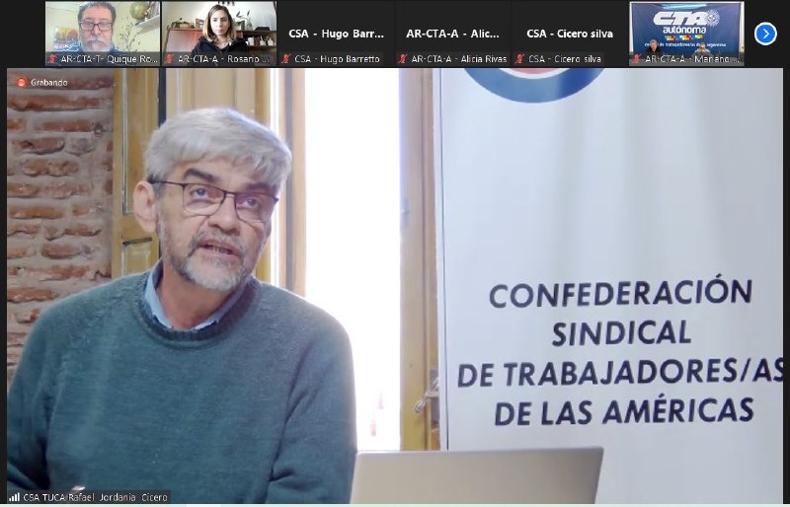Select the woman's video thumbnail labeled Rosano

pyautogui.click(x=218, y=28)
